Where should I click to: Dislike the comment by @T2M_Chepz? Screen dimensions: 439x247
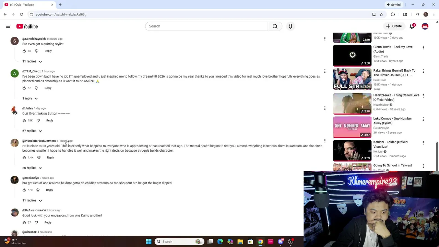coord(36,88)
